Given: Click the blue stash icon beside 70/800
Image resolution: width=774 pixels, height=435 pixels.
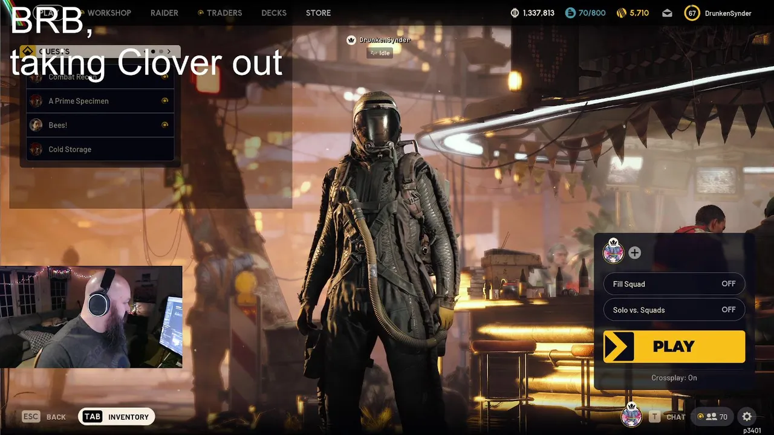Looking at the screenshot, I should [570, 13].
